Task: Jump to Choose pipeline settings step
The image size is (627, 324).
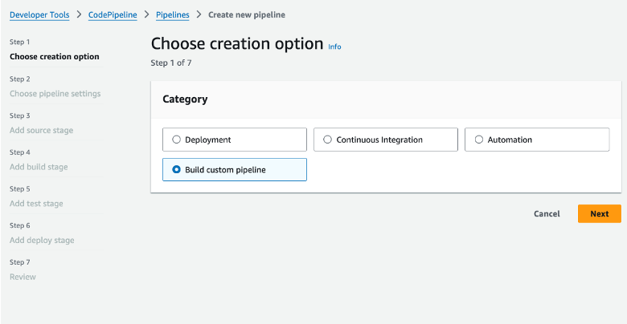Action: tap(55, 94)
